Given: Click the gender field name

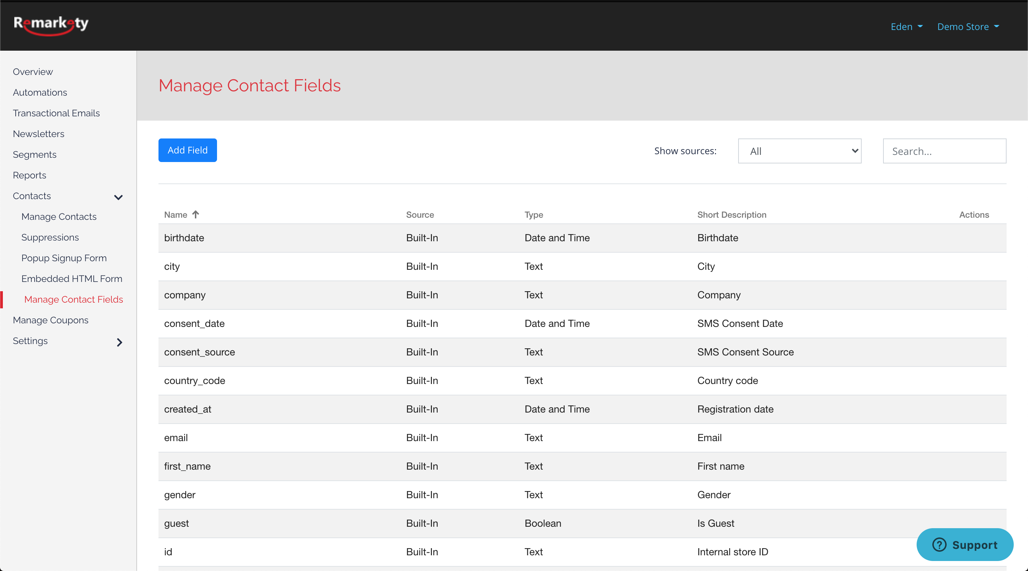Looking at the screenshot, I should click(x=180, y=495).
